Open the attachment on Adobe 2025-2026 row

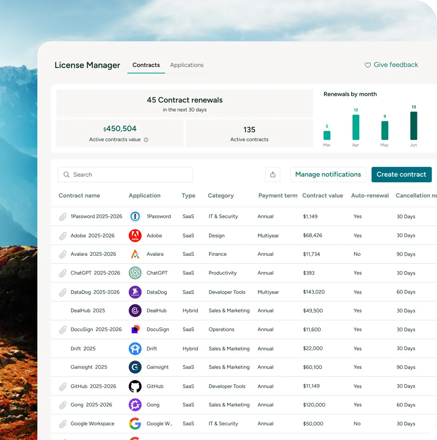63,236
